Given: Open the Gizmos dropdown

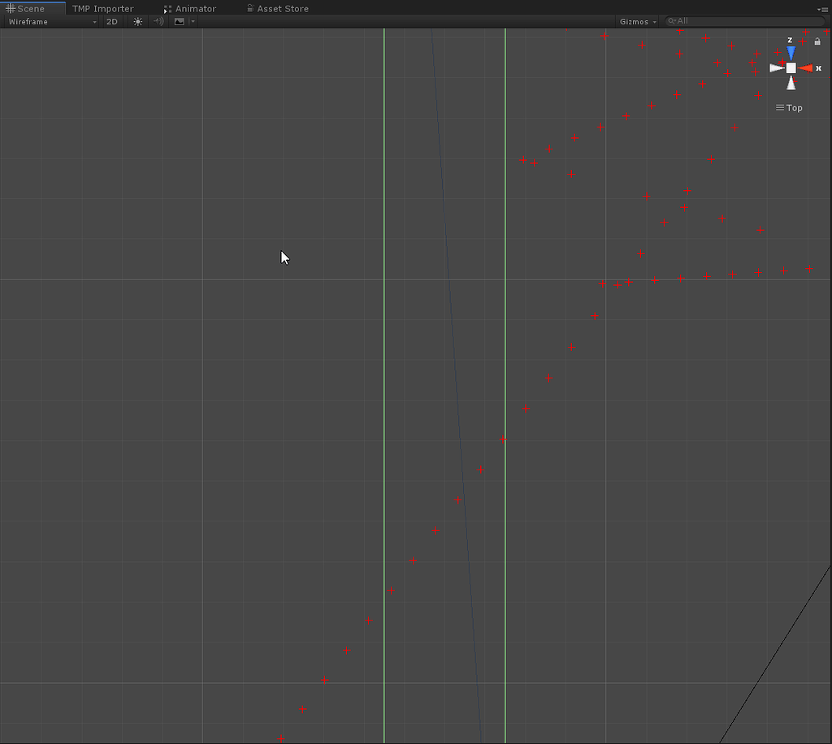Looking at the screenshot, I should point(637,21).
